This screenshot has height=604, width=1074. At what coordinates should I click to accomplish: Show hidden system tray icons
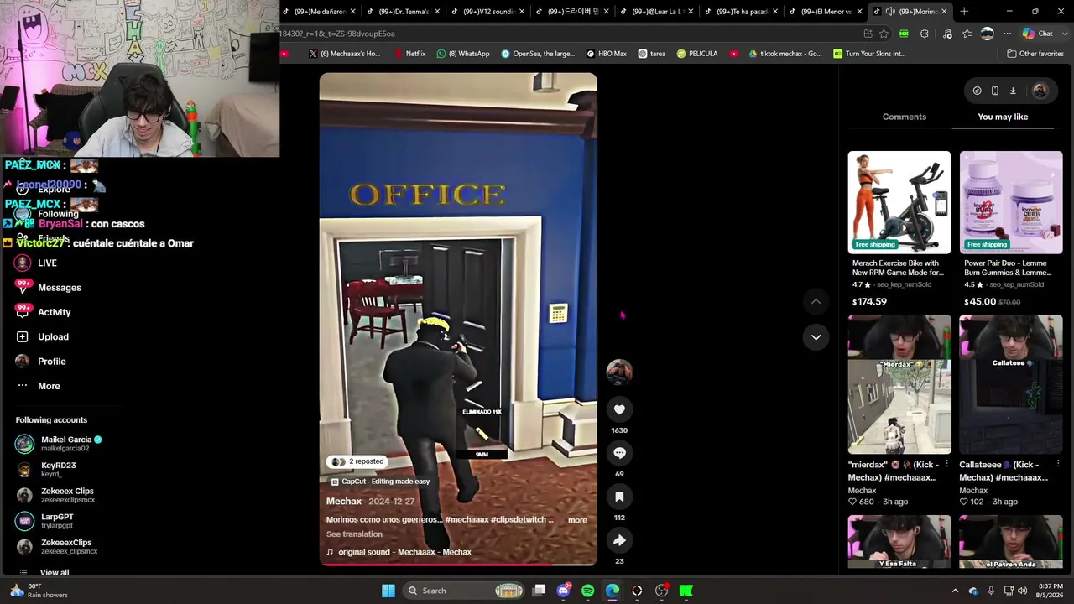coord(955,591)
